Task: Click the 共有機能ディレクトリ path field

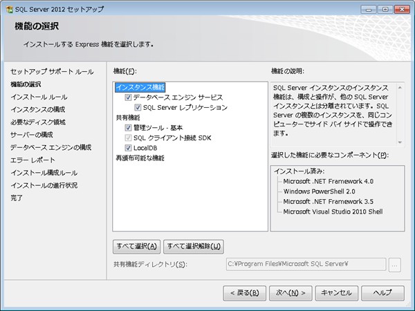Action: click(x=306, y=264)
